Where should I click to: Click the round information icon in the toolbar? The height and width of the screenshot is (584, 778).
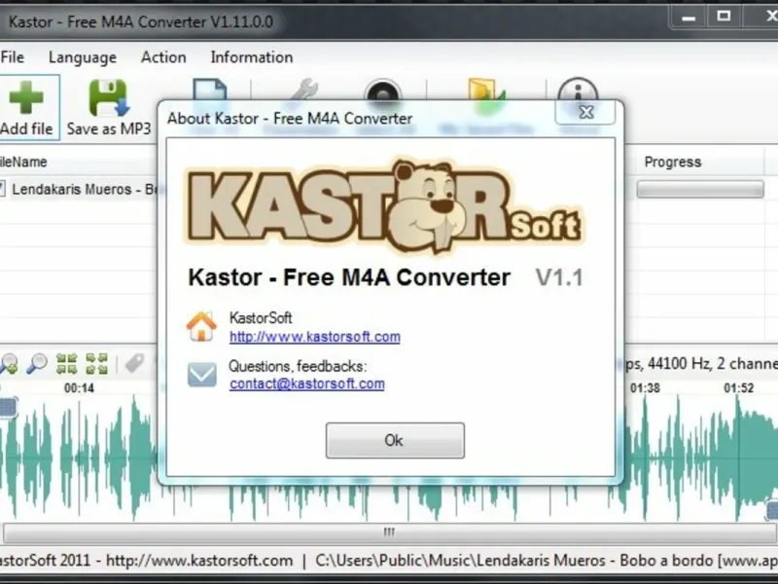(x=578, y=90)
